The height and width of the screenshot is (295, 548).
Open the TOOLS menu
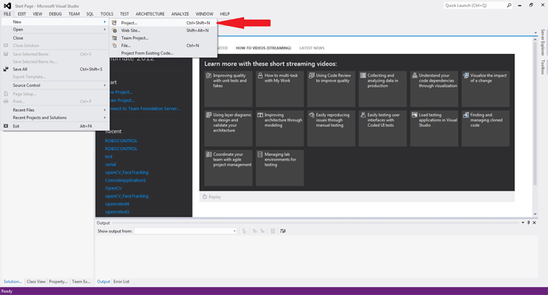(106, 14)
